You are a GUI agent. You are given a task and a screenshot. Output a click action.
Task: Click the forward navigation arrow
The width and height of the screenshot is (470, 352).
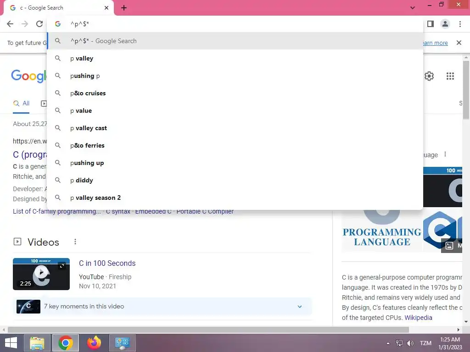[25, 24]
